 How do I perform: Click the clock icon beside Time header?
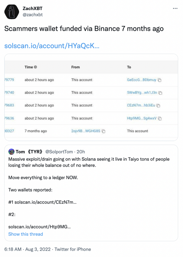(x=35, y=67)
